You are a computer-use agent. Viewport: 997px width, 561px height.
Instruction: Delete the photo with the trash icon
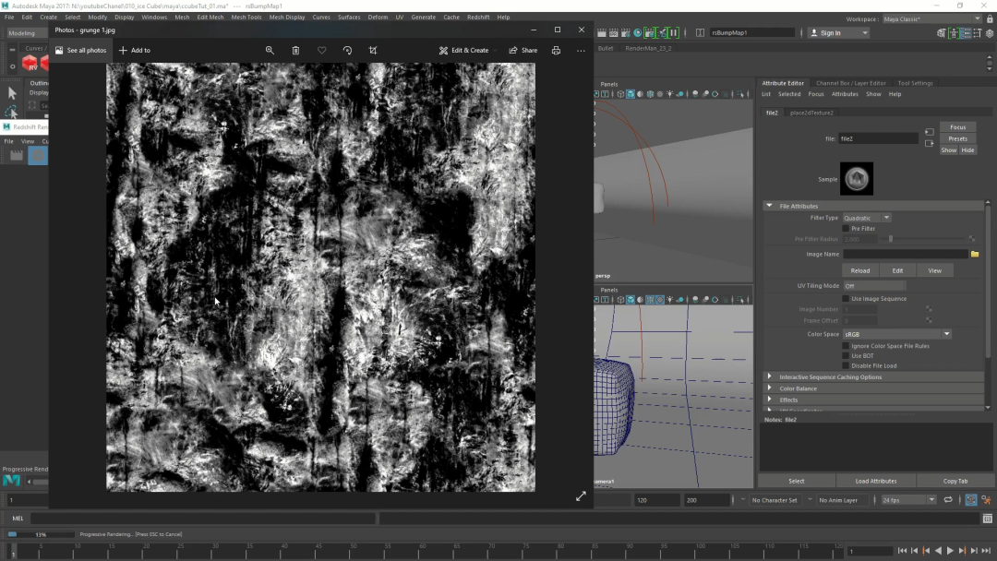(x=295, y=51)
